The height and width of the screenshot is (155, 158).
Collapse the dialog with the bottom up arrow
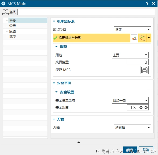click(x=79, y=142)
